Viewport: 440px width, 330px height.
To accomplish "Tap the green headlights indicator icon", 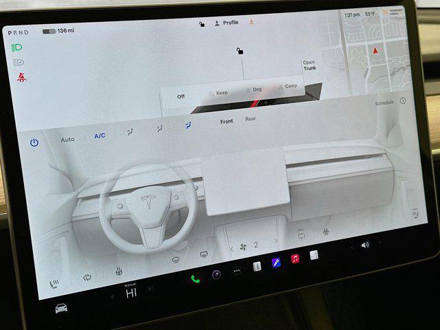I will pyautogui.click(x=16, y=47).
